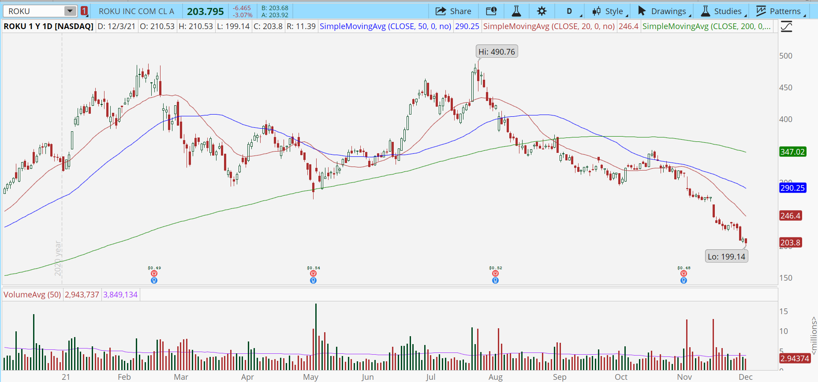Click lightbulb icon under $0.52 earnings
This screenshot has width=818, height=382.
pos(495,281)
